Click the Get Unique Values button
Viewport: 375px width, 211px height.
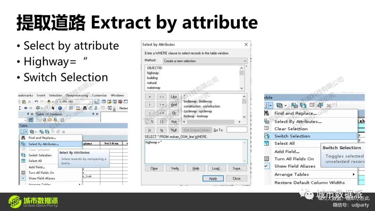point(197,130)
